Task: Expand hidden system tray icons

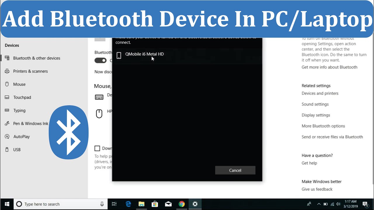Action: point(319,204)
